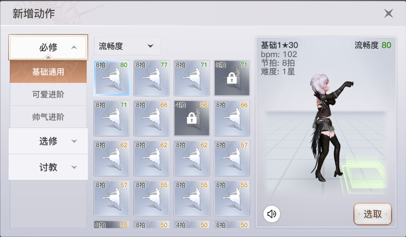Pick the 8拍 move with fluency 71 in second row
Viewport: 406px width, 237px height.
[112, 118]
